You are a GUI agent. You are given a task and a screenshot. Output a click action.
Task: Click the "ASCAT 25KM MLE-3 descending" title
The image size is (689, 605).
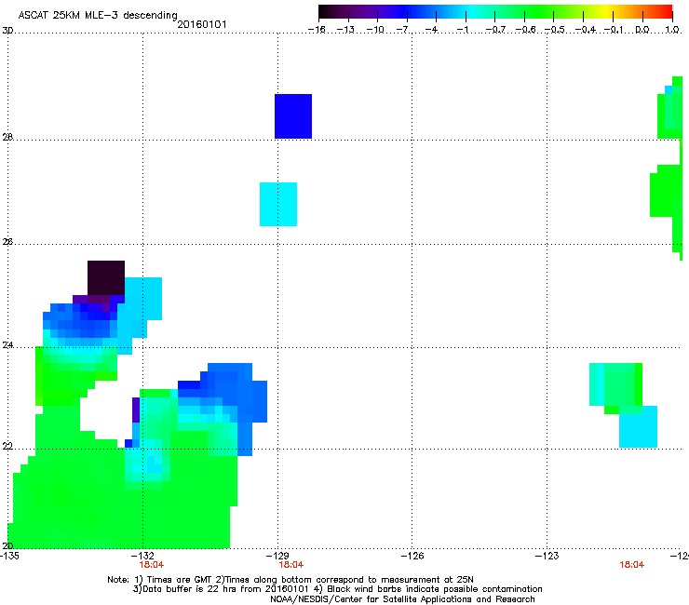tap(98, 15)
